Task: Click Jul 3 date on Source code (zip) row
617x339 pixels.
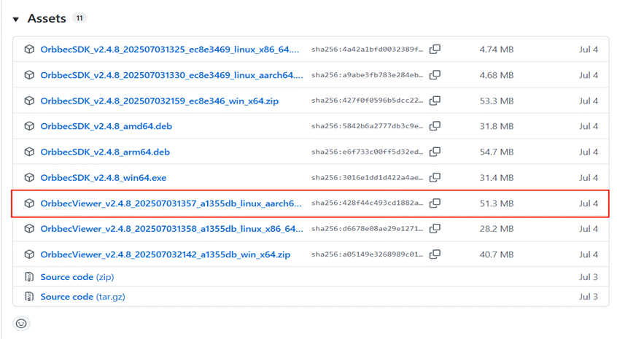Action: pyautogui.click(x=589, y=277)
